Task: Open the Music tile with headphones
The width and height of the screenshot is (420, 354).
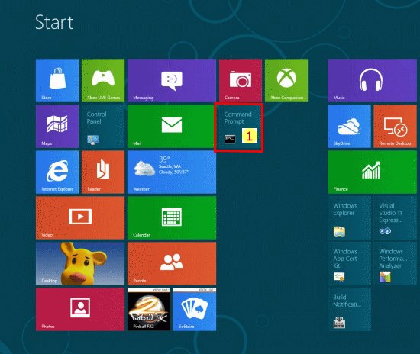Action: [x=372, y=81]
